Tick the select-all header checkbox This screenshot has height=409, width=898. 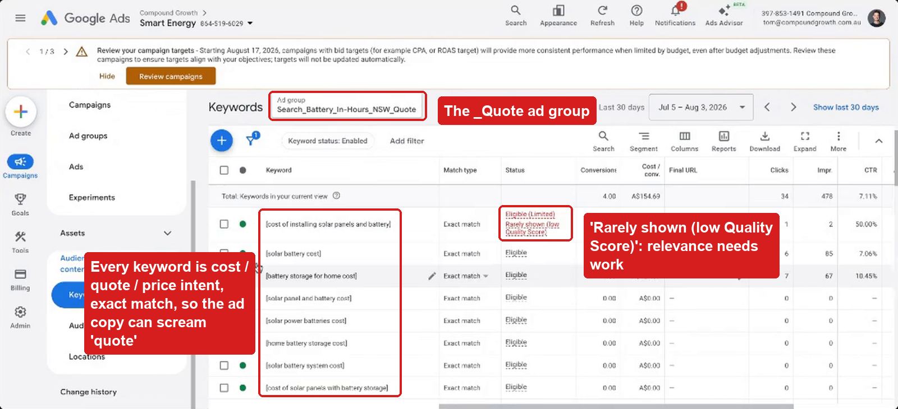[x=224, y=170]
